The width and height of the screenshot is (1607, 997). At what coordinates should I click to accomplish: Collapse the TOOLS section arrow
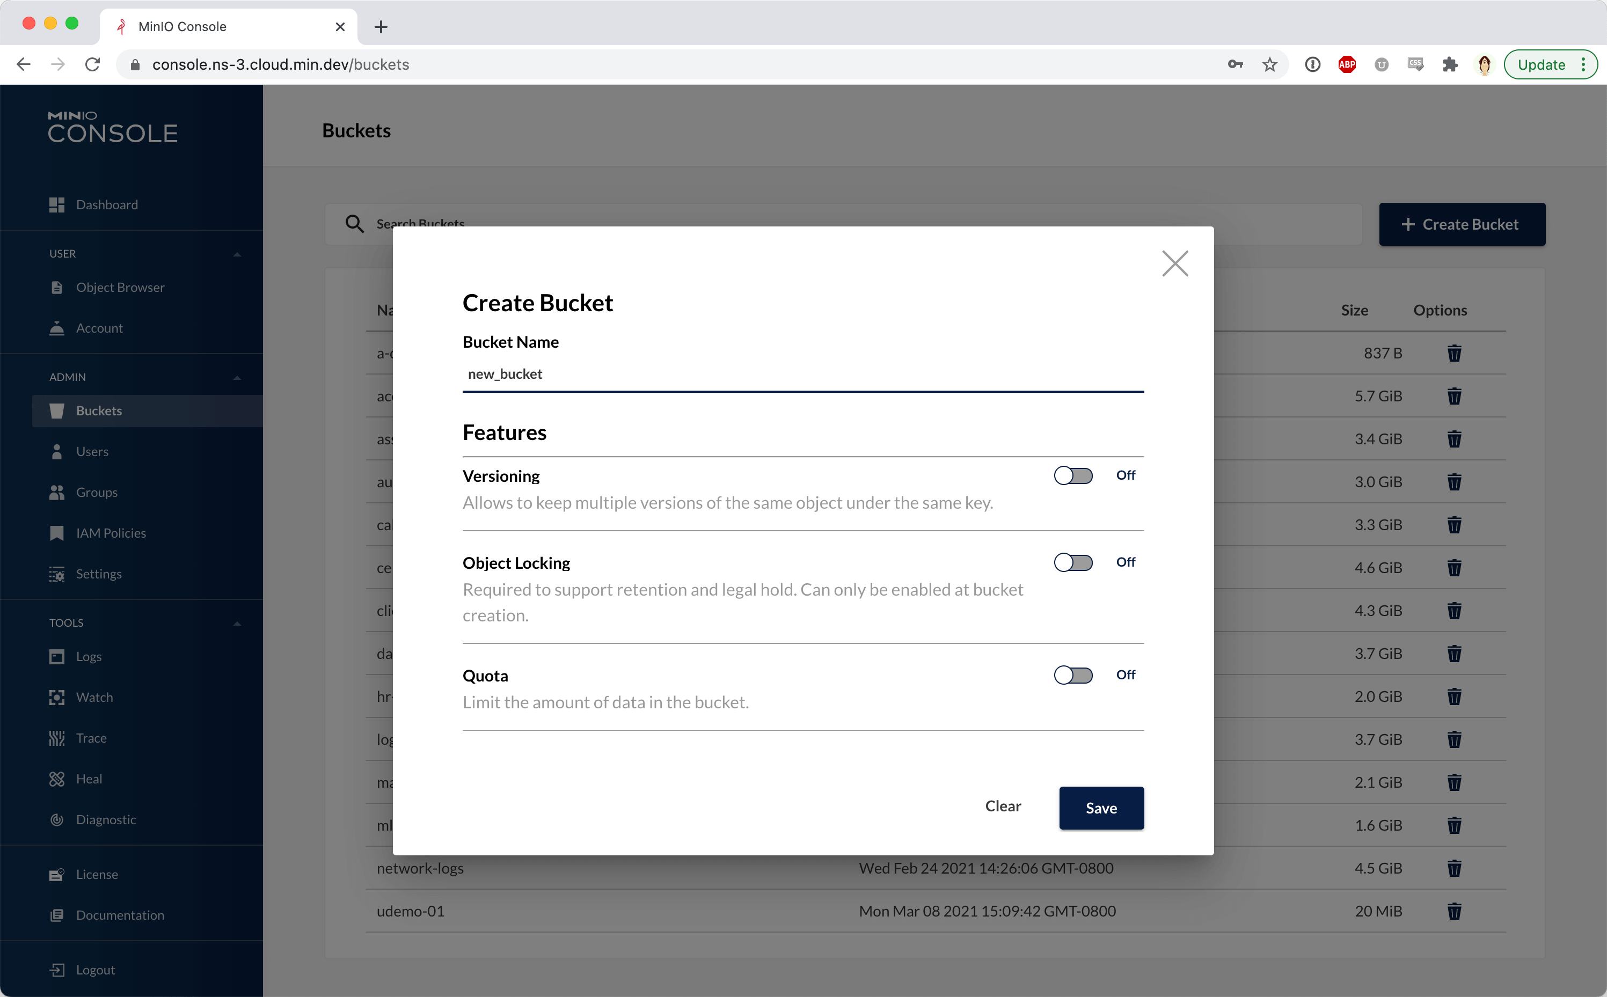click(237, 623)
